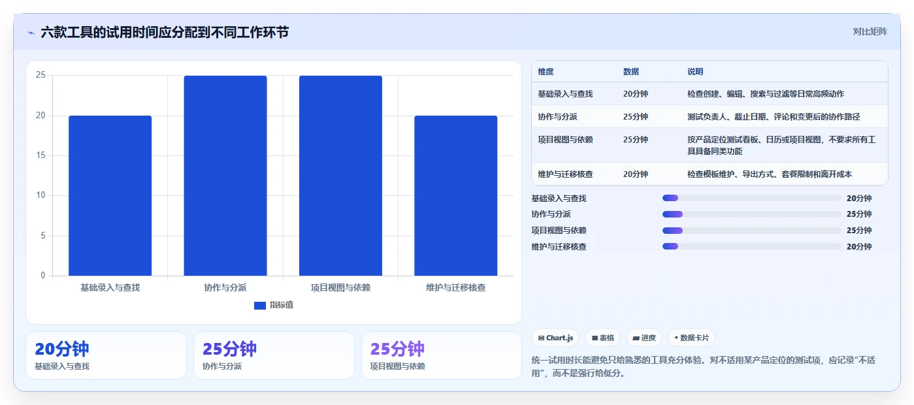Click the 项目视图与依赖 progress bar
914x405 pixels.
751,230
